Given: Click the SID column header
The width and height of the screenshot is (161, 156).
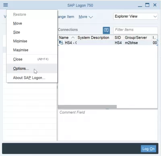Looking at the screenshot, I should (x=118, y=37).
